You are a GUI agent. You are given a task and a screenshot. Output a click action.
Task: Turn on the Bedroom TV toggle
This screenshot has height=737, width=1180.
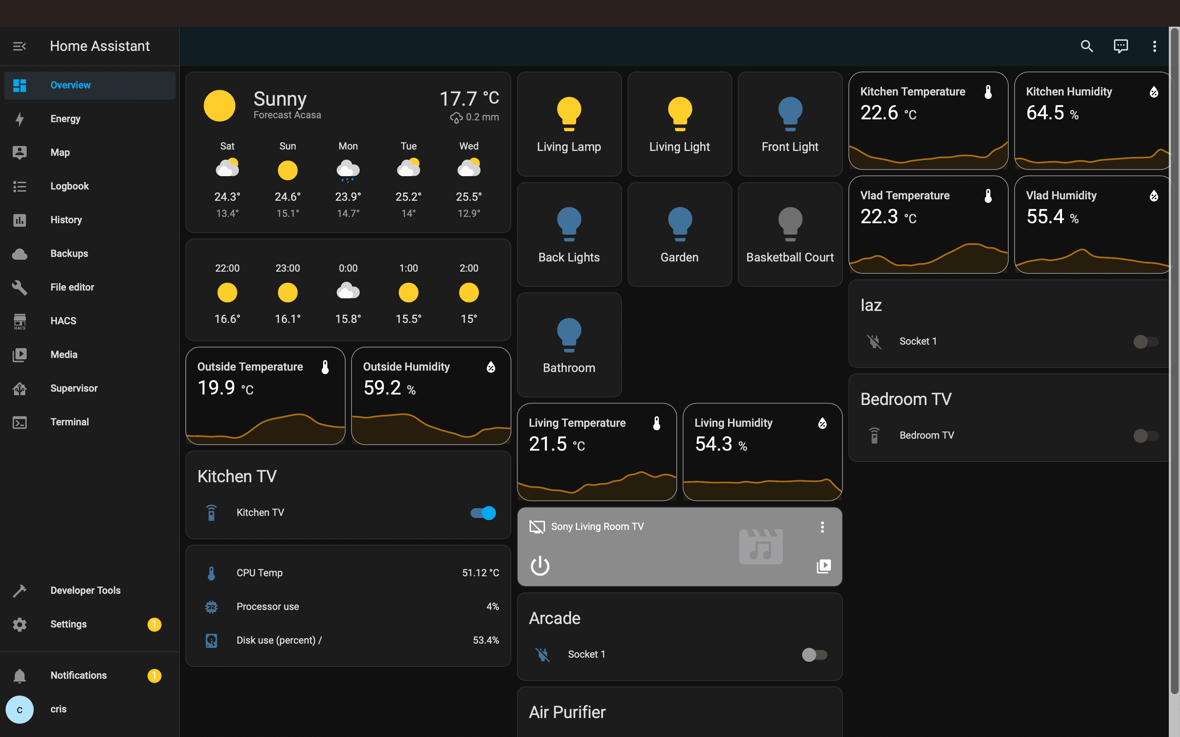coord(1146,435)
